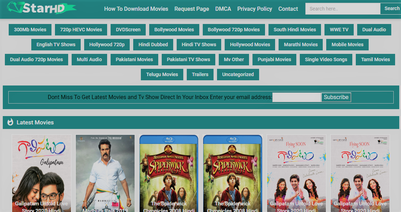
Task: Open Telugu Movies category
Action: 162,75
